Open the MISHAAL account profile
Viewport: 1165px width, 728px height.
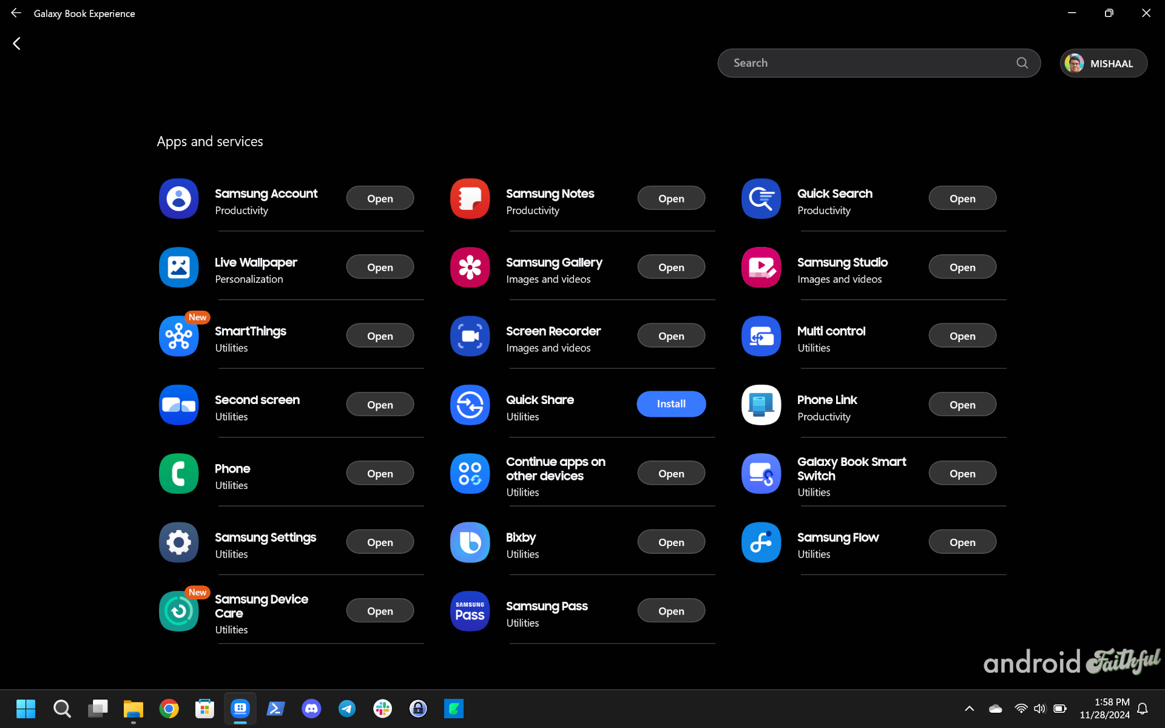coord(1103,63)
